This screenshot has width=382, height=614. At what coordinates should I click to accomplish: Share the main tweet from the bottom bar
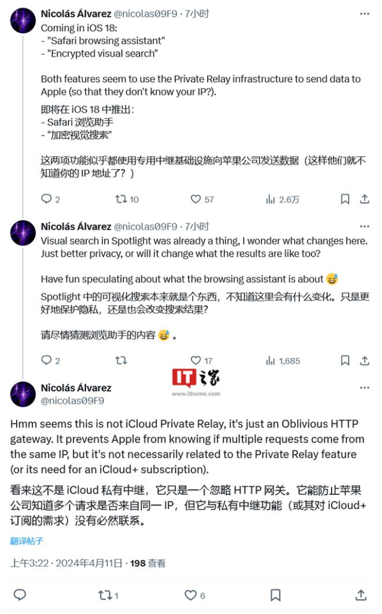pyautogui.click(x=361, y=595)
